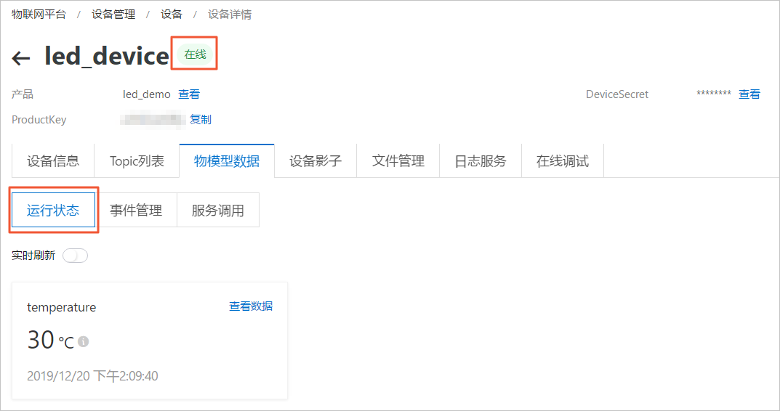Click the 30 °C temperature value
Viewport: 780px width, 411px height.
[51, 341]
